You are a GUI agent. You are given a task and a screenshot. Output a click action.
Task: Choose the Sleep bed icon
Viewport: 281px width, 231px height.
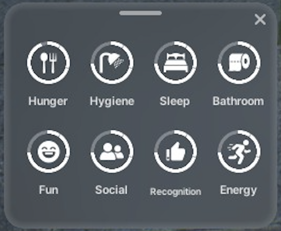176,62
